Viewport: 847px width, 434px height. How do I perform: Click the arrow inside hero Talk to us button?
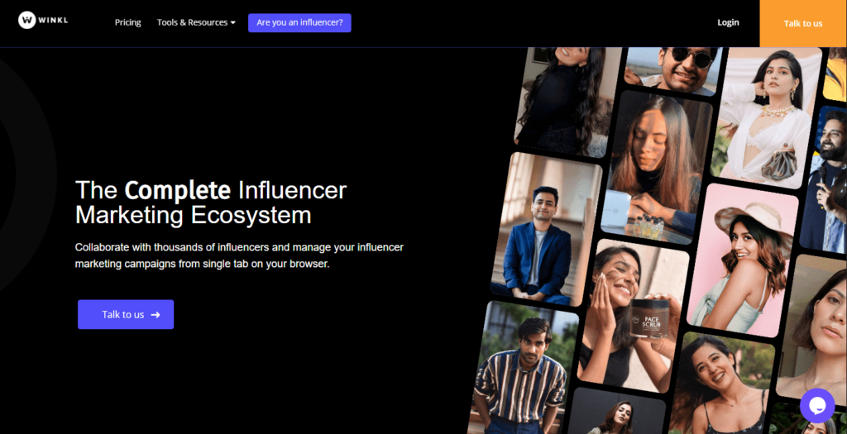[156, 315]
